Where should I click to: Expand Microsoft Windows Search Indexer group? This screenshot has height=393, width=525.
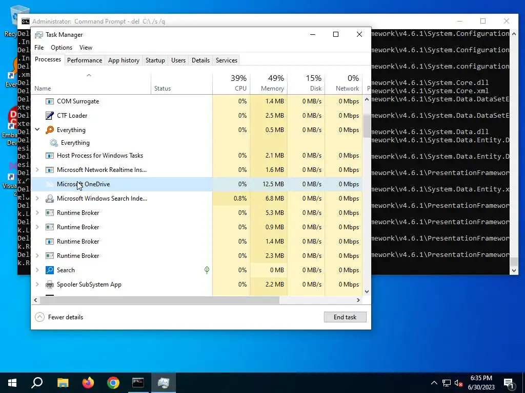click(x=37, y=199)
